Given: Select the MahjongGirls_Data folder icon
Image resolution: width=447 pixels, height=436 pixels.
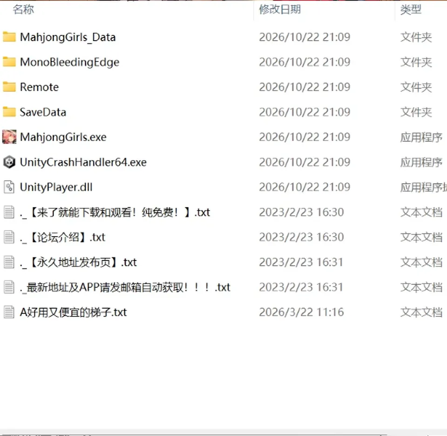Looking at the screenshot, I should 9,37.
